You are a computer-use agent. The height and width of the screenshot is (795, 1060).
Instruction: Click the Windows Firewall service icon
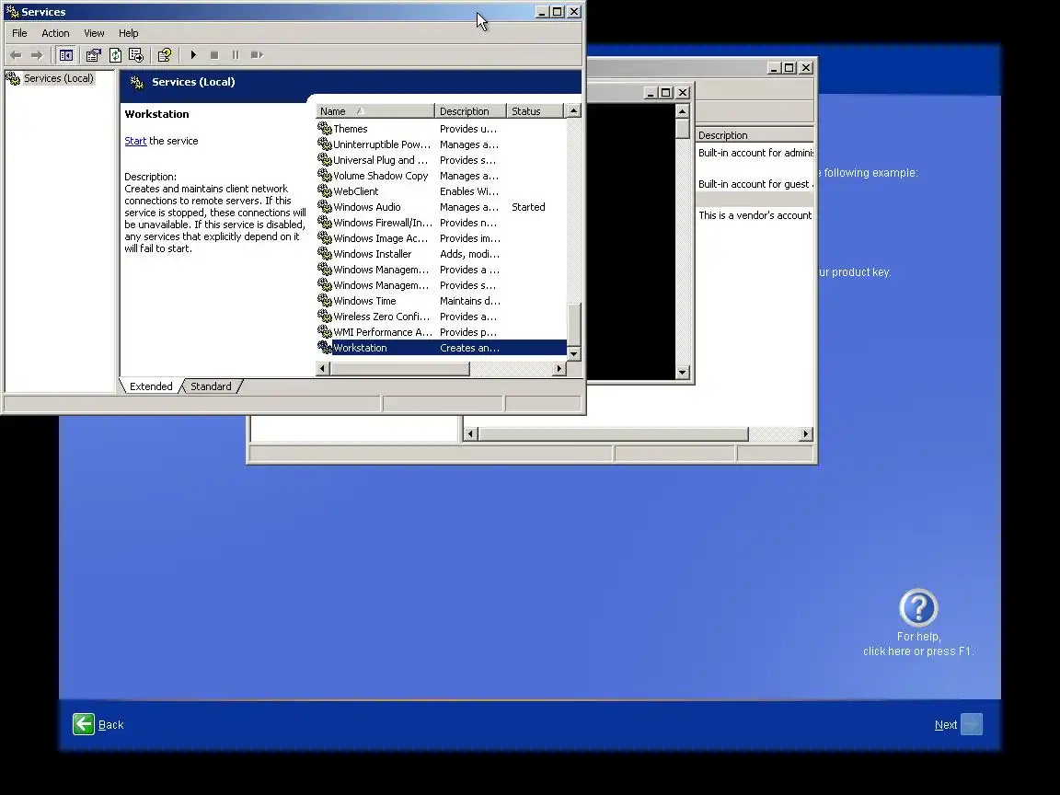(325, 223)
